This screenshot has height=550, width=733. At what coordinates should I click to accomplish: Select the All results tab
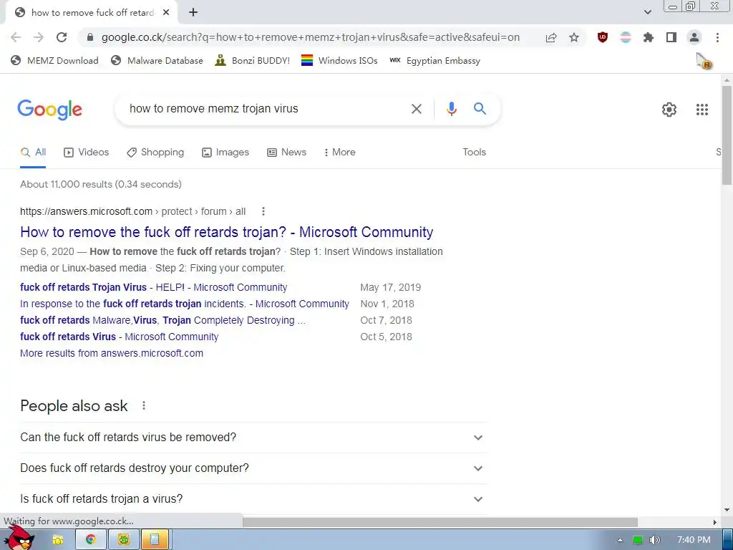[33, 152]
